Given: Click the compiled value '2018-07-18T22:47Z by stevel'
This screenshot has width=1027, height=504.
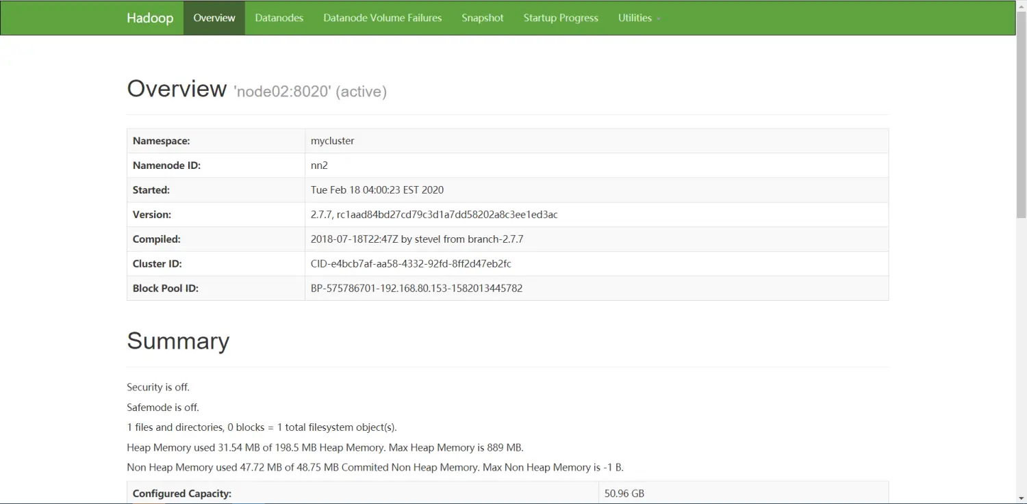Looking at the screenshot, I should click(x=417, y=239).
